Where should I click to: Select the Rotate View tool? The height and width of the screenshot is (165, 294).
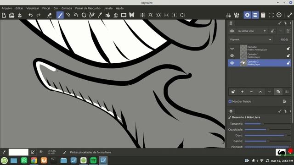[158, 15]
